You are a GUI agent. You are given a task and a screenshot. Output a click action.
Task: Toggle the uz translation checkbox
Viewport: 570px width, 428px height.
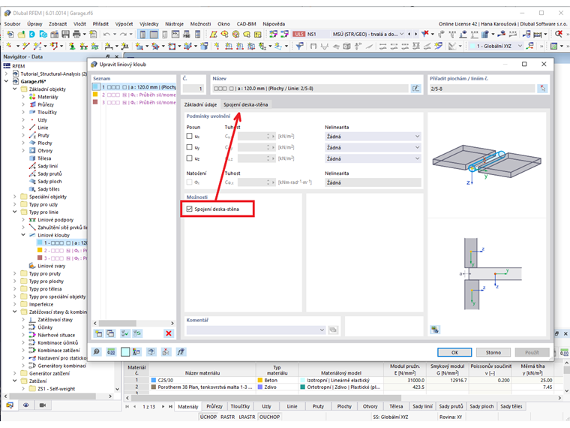pyautogui.click(x=189, y=158)
